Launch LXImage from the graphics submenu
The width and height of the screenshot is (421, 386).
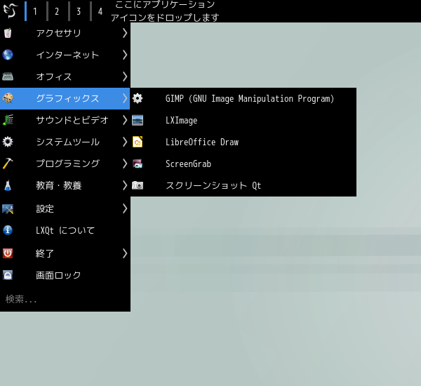243,120
